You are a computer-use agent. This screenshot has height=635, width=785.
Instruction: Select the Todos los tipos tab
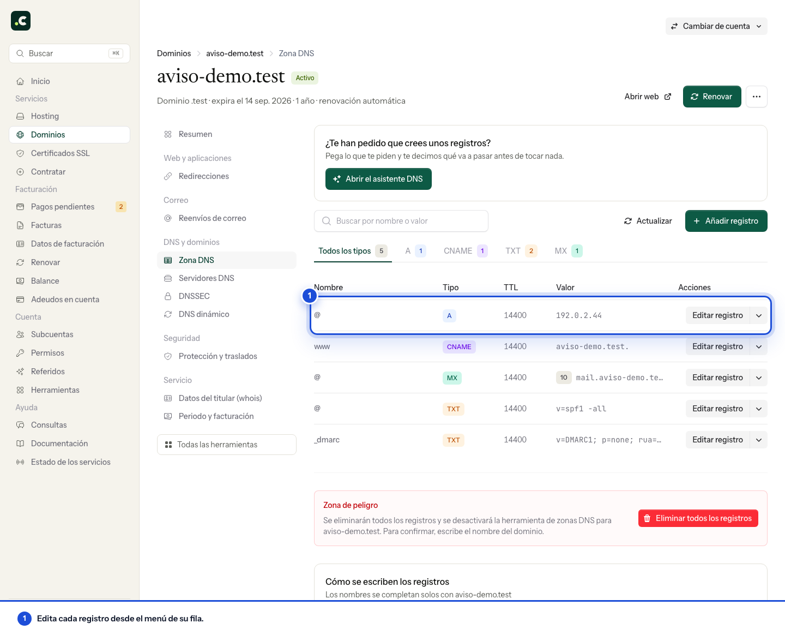pyautogui.click(x=353, y=251)
